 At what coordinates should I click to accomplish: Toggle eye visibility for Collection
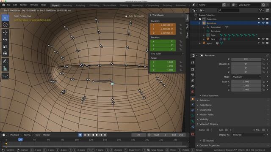pyautogui.click(x=263, y=19)
